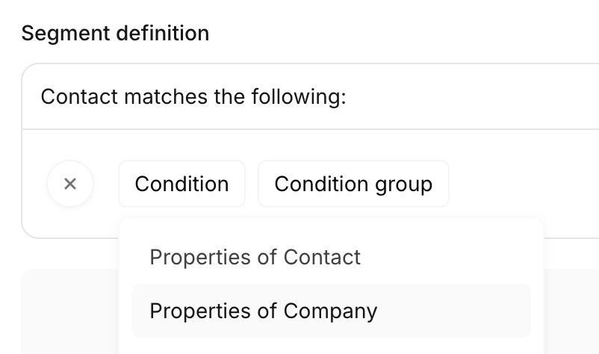Click the X cancel icon beside Condition

point(70,184)
